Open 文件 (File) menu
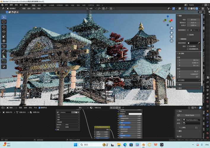 click(6, 5)
